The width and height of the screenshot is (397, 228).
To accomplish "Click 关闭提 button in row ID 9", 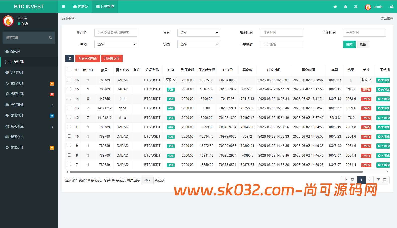I will (383, 146).
